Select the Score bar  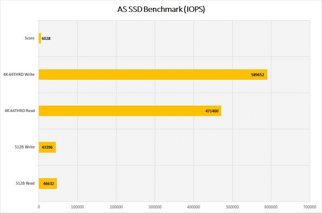[x=40, y=38]
